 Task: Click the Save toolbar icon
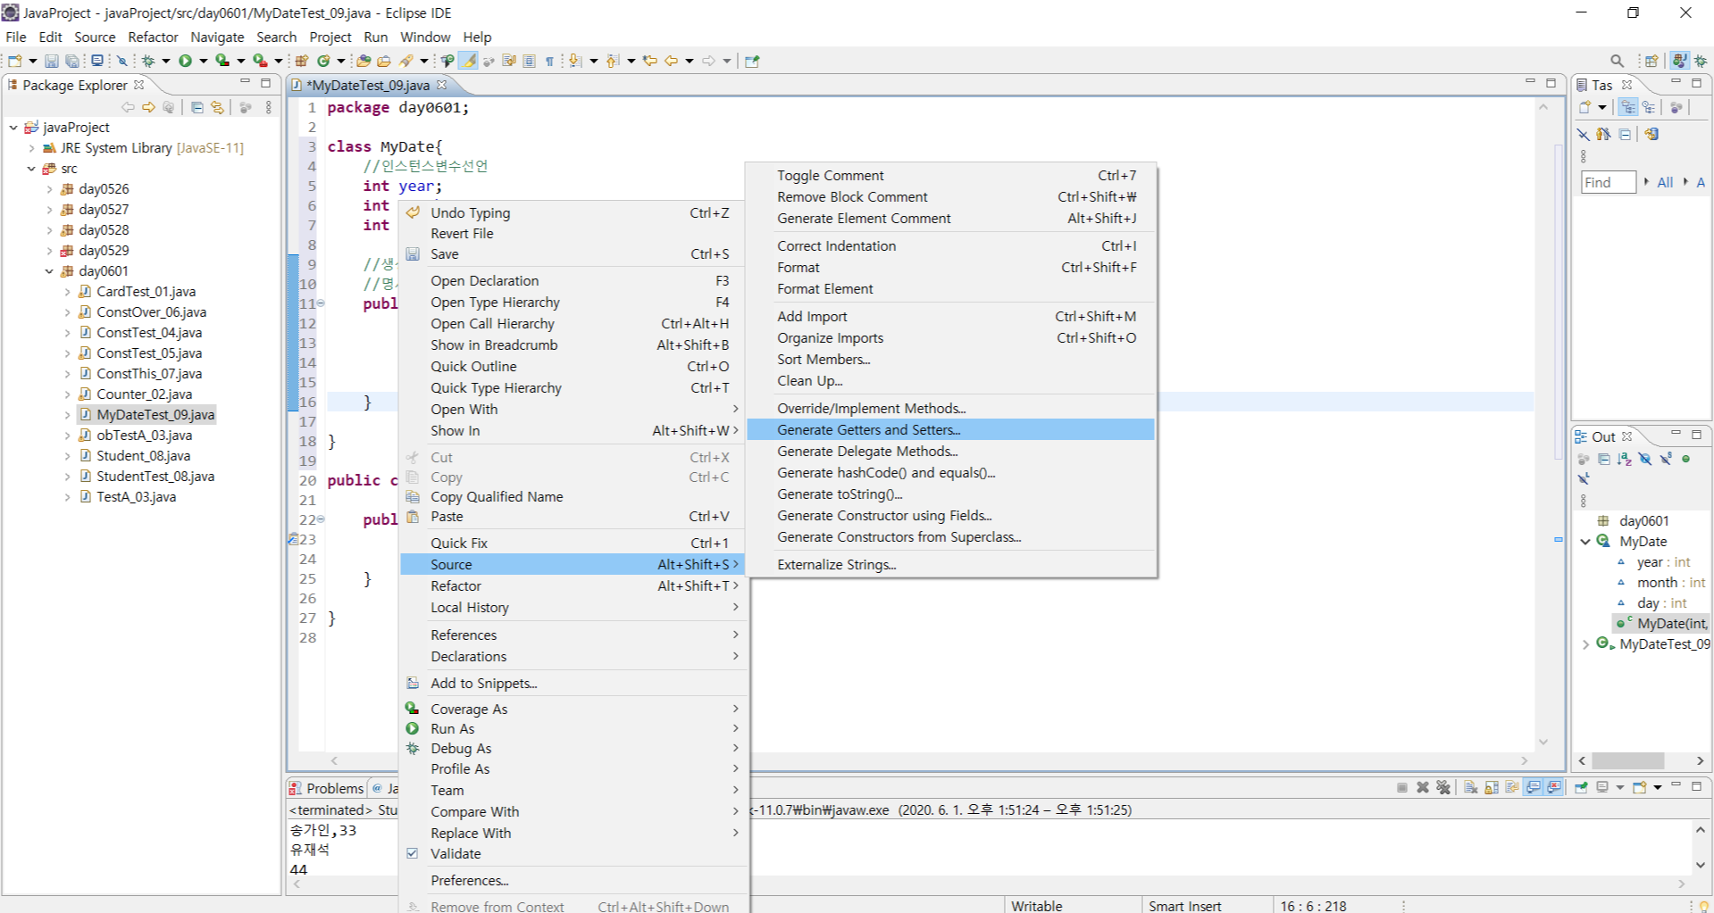pos(52,61)
